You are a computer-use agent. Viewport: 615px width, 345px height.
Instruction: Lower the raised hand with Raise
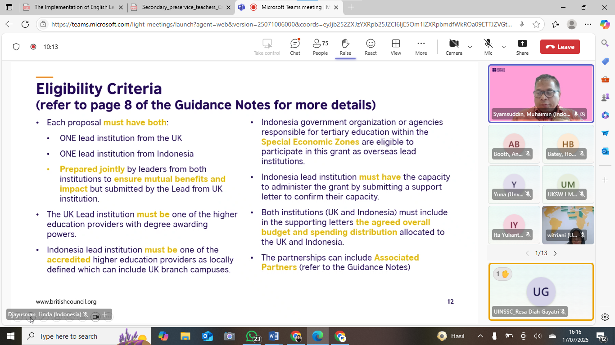345,47
